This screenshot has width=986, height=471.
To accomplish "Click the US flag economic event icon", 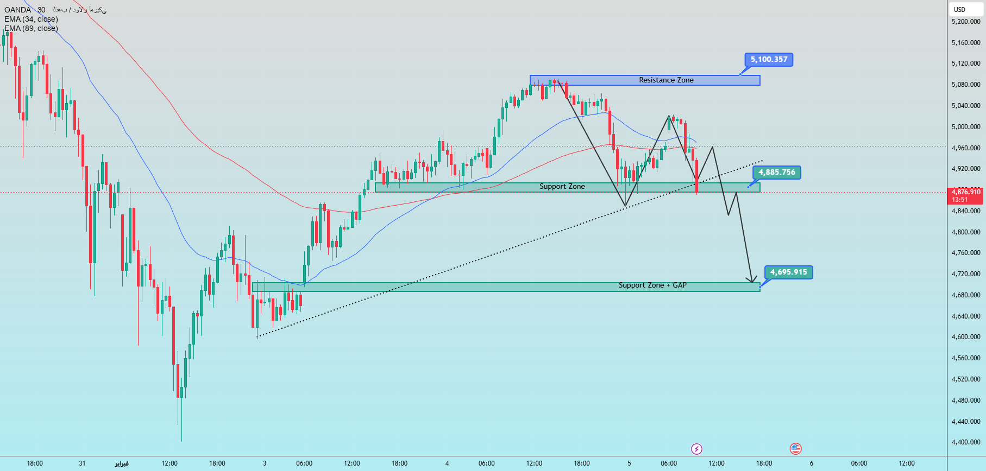I will pos(795,449).
